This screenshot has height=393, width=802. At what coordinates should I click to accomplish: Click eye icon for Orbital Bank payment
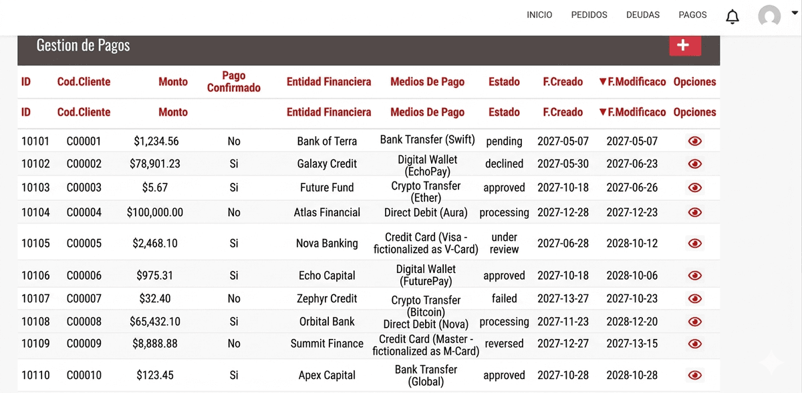[x=694, y=322]
